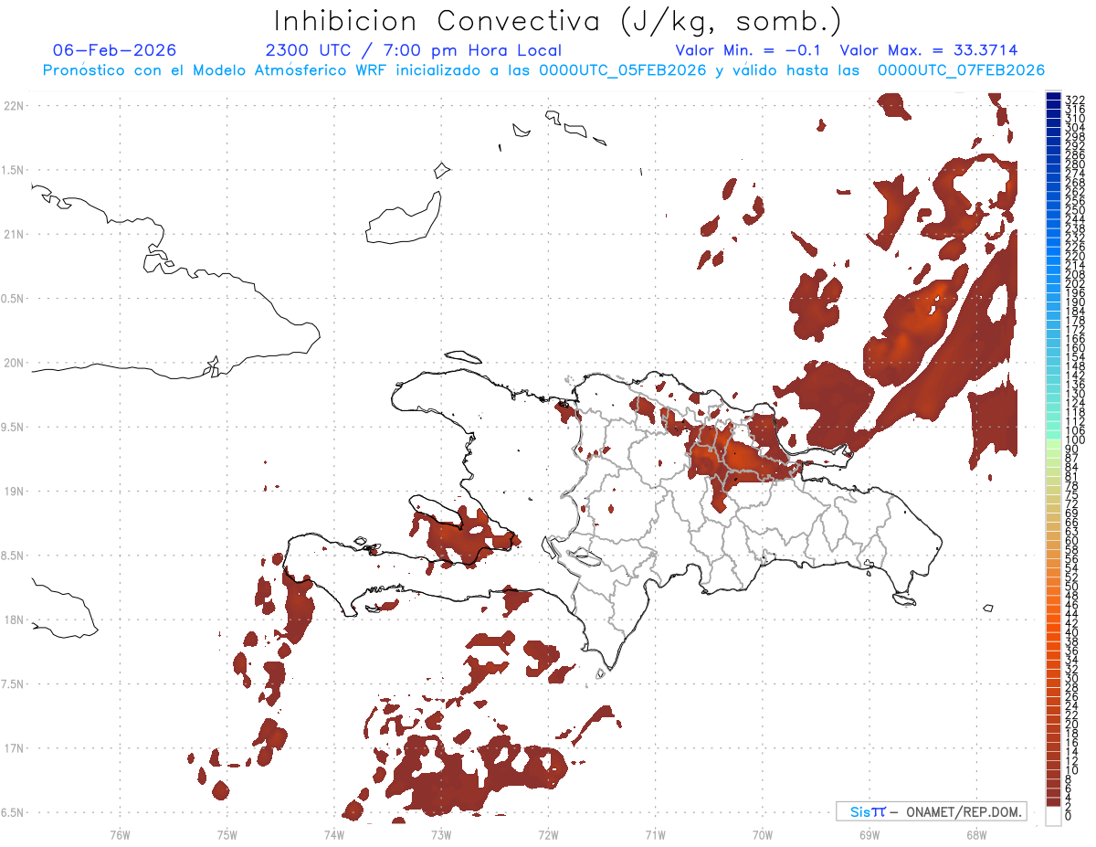Click the 70W longitude label
Image resolution: width=1096 pixels, height=847 pixels.
coord(762,834)
